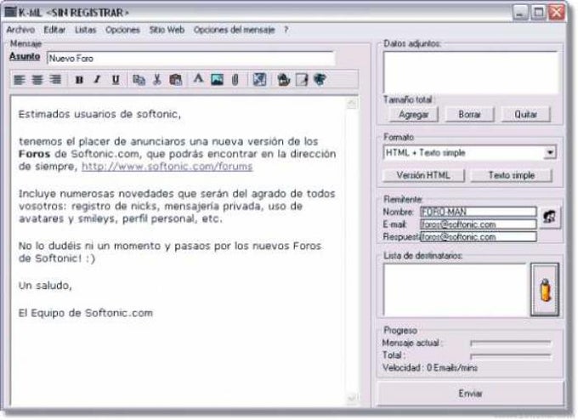Open the Listas menu
Image resolution: width=578 pixels, height=420 pixels.
[x=86, y=30]
